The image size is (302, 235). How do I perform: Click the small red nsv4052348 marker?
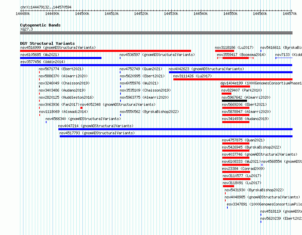[x=81, y=108]
